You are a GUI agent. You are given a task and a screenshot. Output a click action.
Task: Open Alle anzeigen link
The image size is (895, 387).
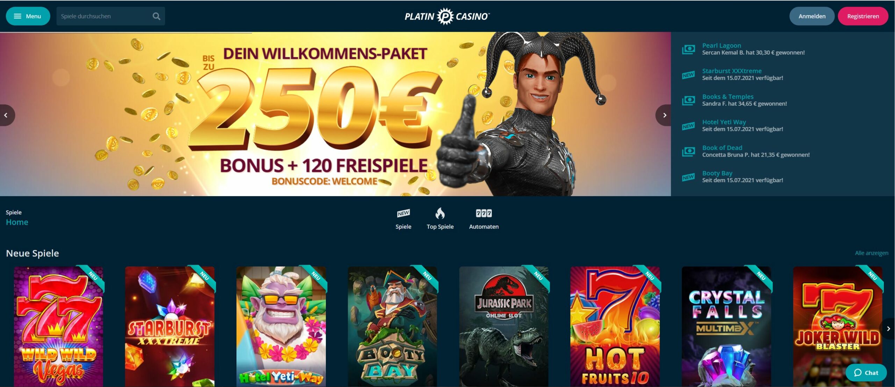(871, 253)
